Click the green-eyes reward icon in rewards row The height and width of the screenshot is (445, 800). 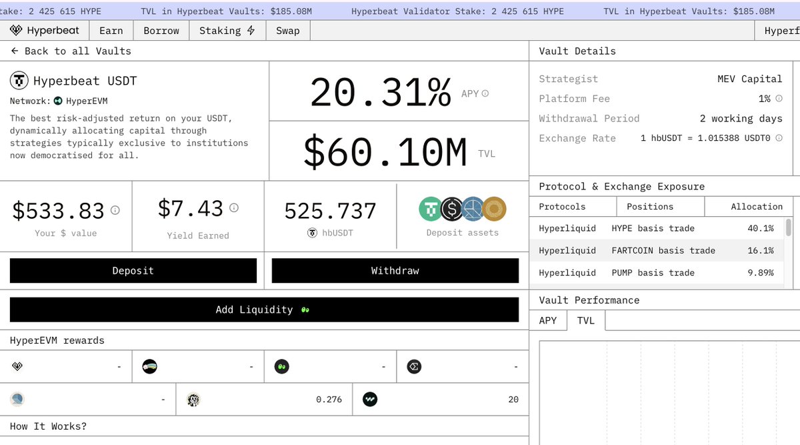point(281,366)
